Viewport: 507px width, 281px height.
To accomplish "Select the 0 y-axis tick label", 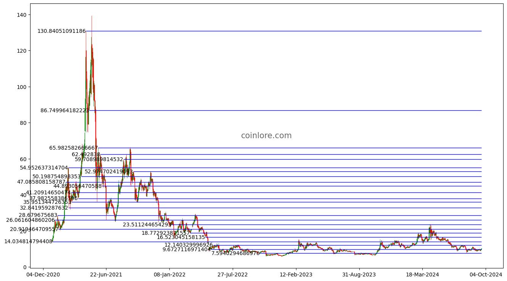I will 25,267.
